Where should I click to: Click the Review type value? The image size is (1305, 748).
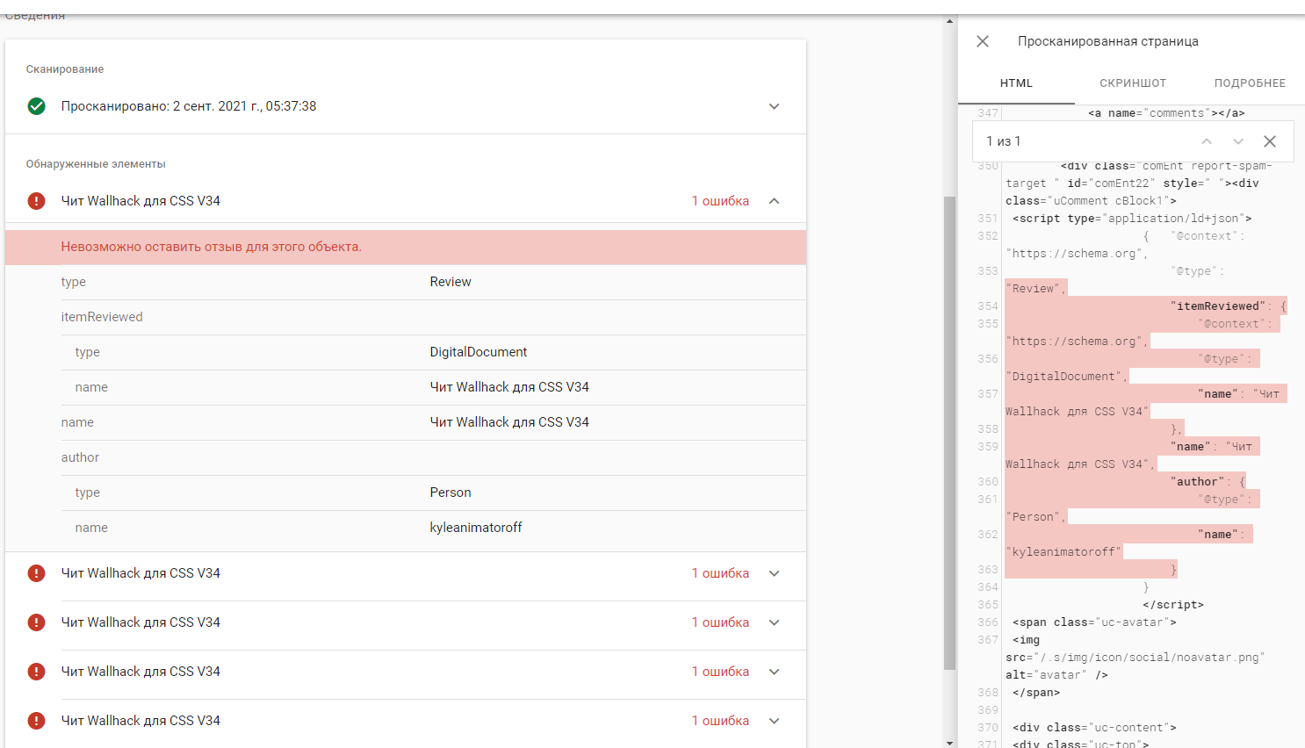[x=451, y=282]
